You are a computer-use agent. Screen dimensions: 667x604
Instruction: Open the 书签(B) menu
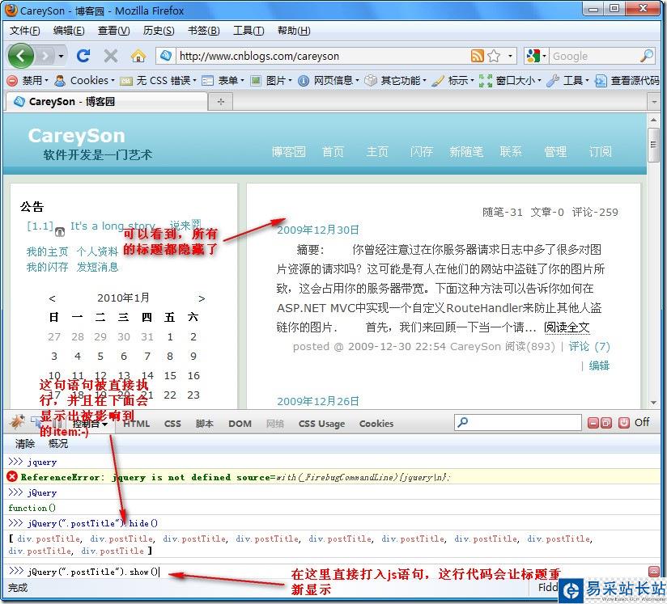(204, 31)
